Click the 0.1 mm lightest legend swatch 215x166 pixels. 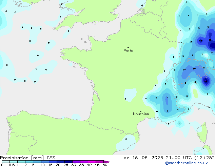tap(6, 162)
